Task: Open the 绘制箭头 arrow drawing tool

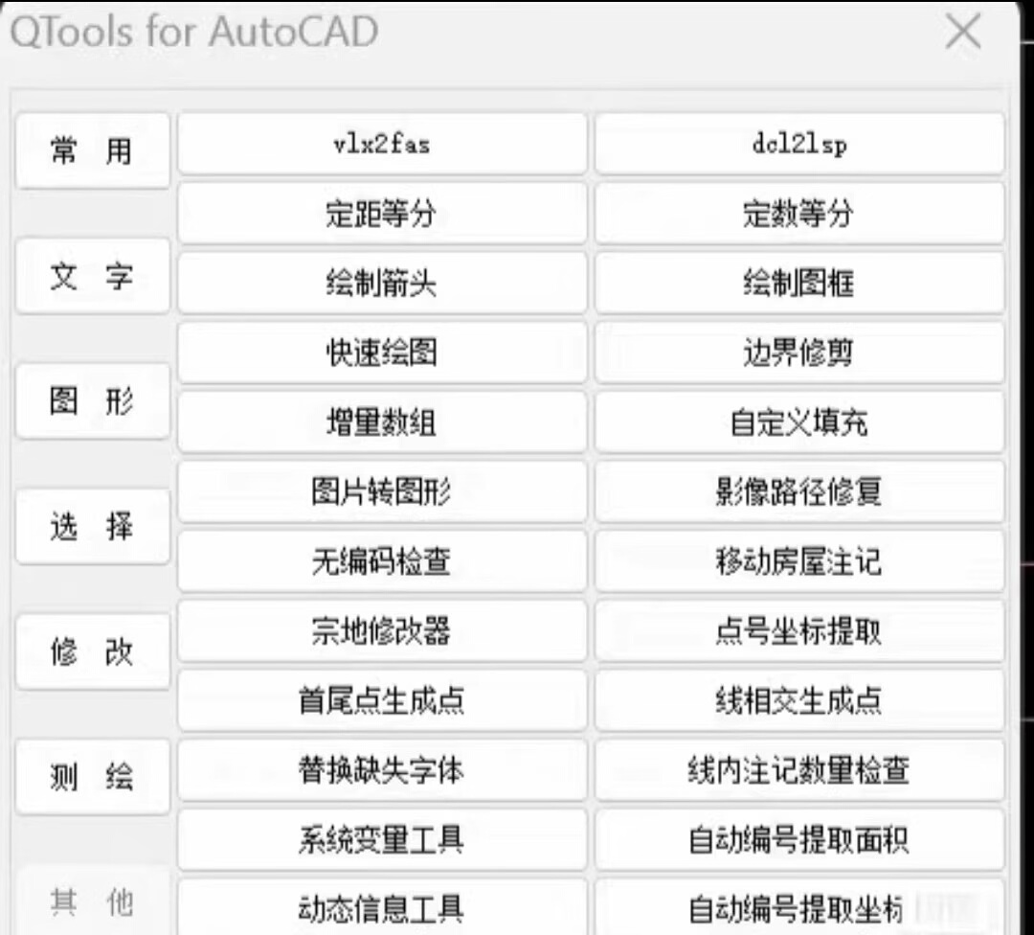Action: coord(381,283)
